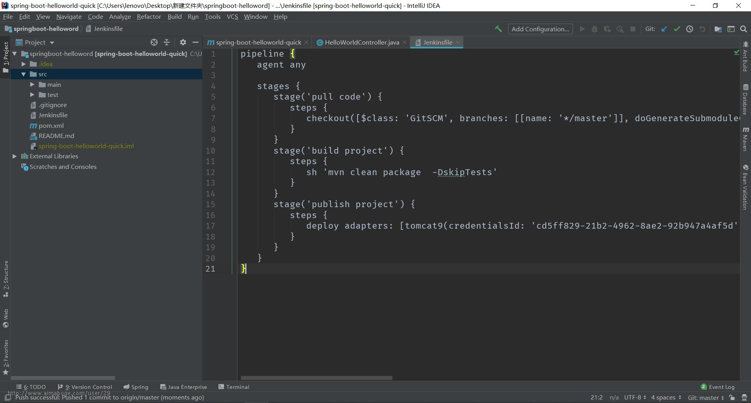This screenshot has width=751, height=403.
Task: Click the Project panel horizontal scrollbar
Action: (x=63, y=378)
